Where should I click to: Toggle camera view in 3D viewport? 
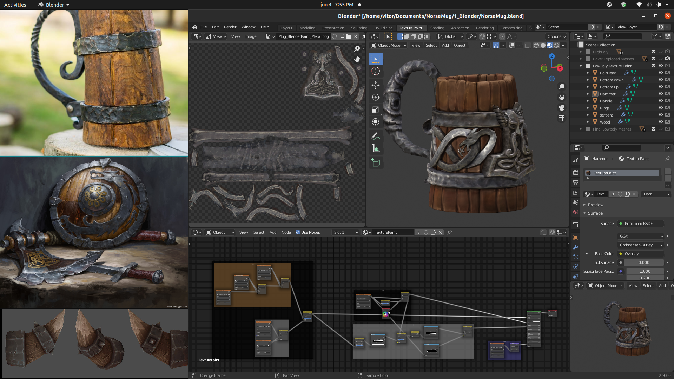[x=562, y=108]
